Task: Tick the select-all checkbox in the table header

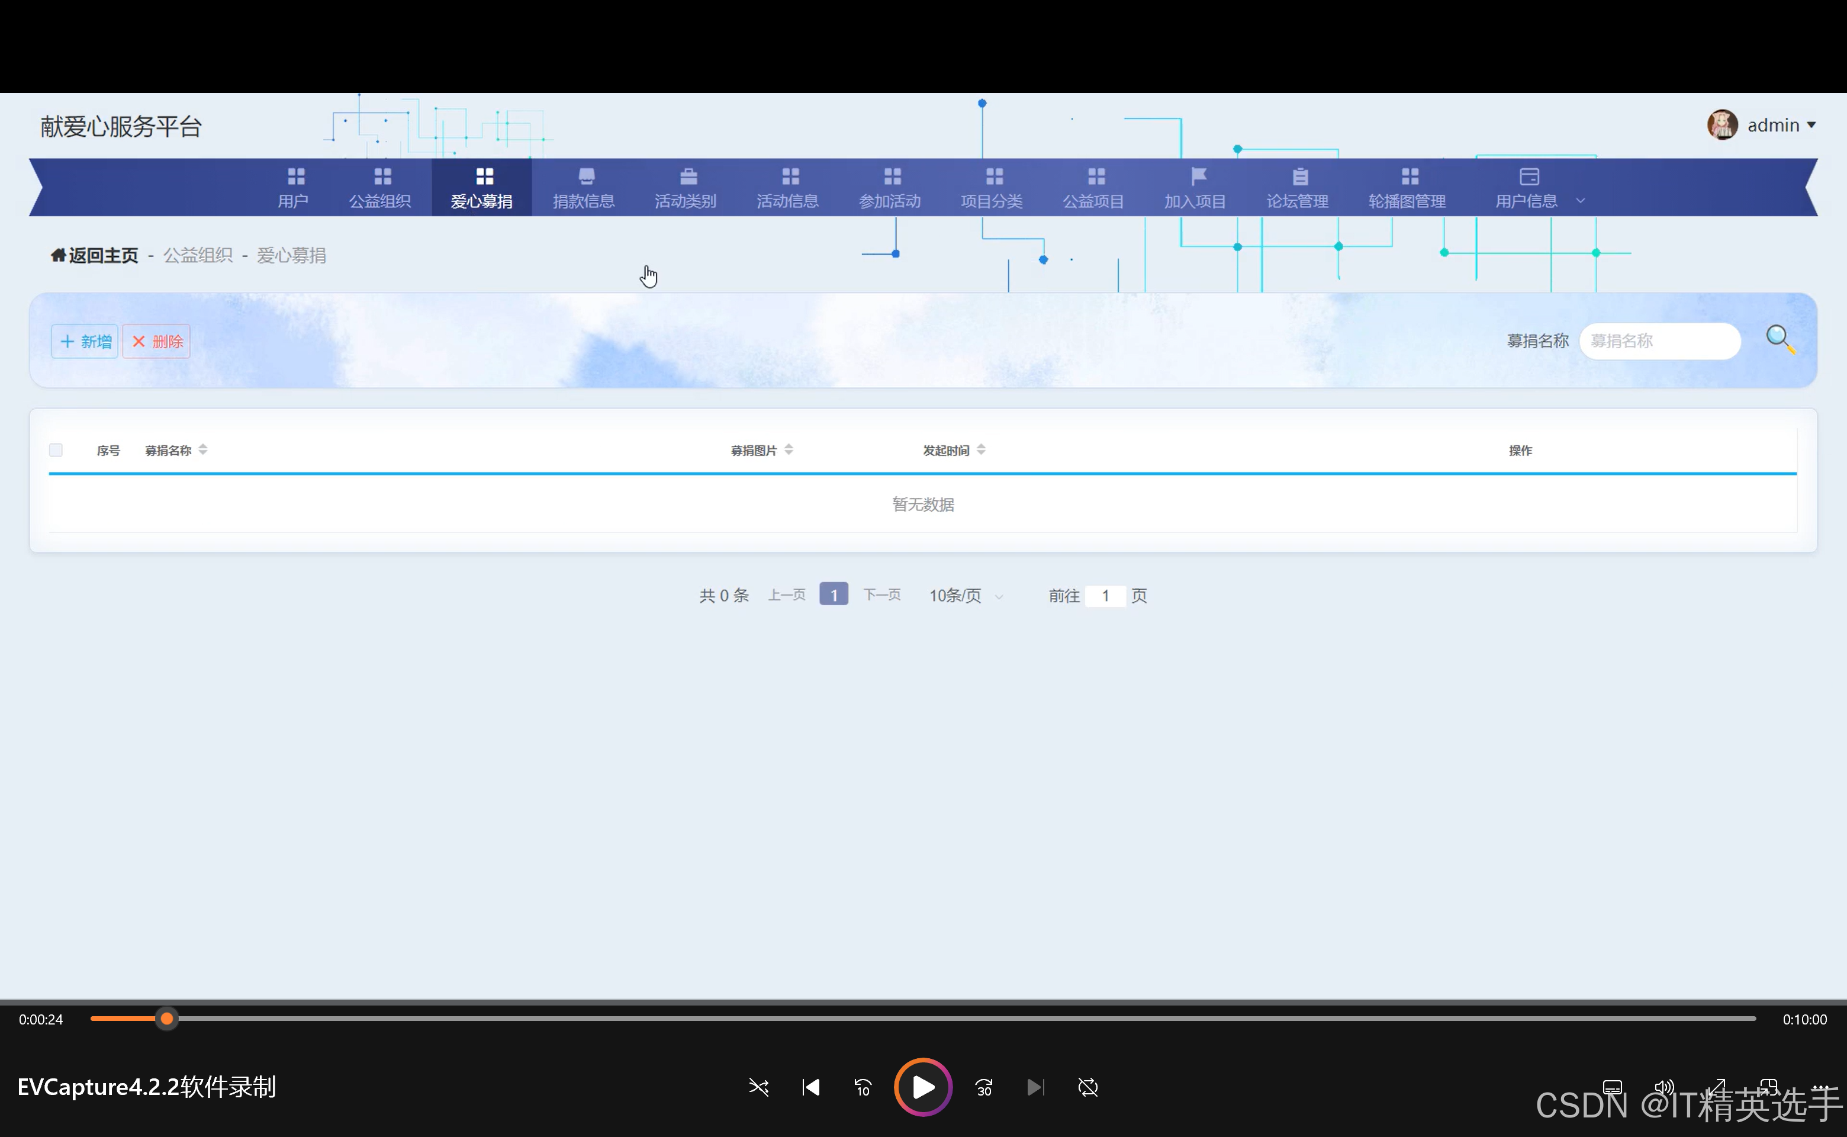Action: click(x=56, y=449)
